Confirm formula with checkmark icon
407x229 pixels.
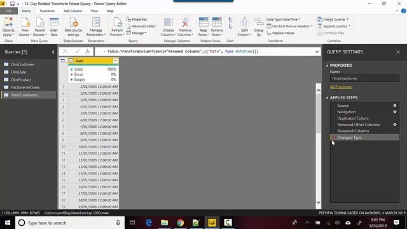[x=77, y=52]
